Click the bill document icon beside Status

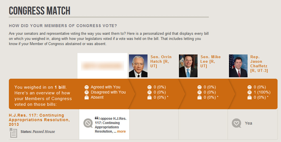click(x=13, y=132)
